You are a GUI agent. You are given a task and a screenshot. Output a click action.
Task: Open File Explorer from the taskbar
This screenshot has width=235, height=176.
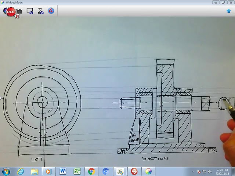coord(35,171)
